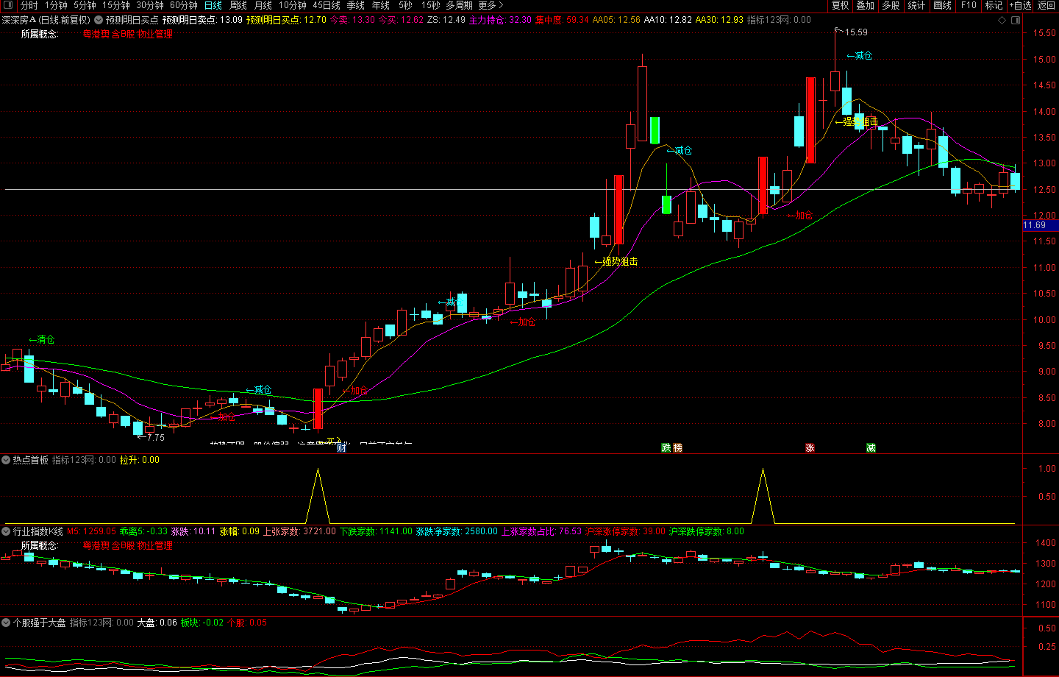Switch to the 周线 weekly period tab
The image size is (1059, 677).
[x=238, y=6]
